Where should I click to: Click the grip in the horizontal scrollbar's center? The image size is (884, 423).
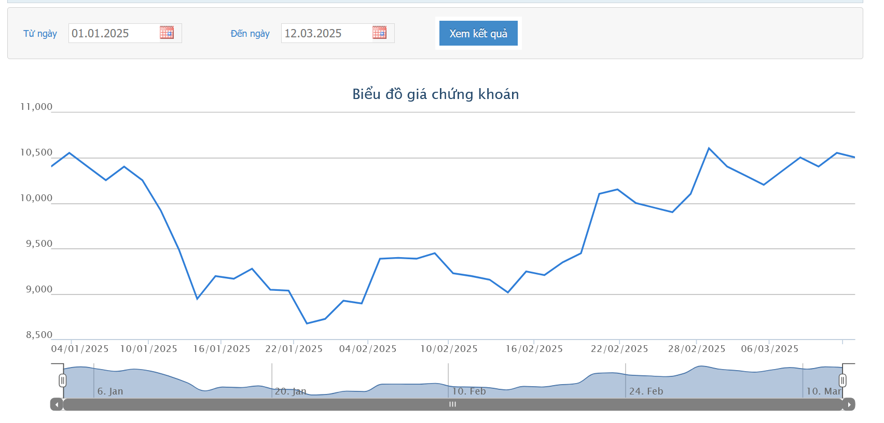click(452, 404)
